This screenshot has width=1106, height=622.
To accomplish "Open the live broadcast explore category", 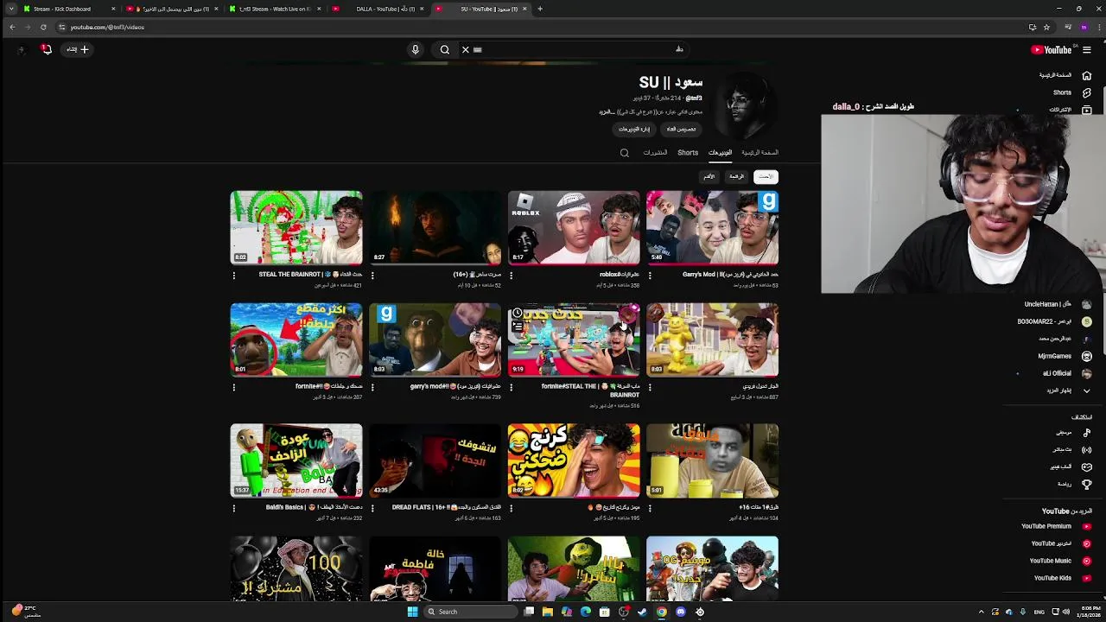I will [1070, 449].
